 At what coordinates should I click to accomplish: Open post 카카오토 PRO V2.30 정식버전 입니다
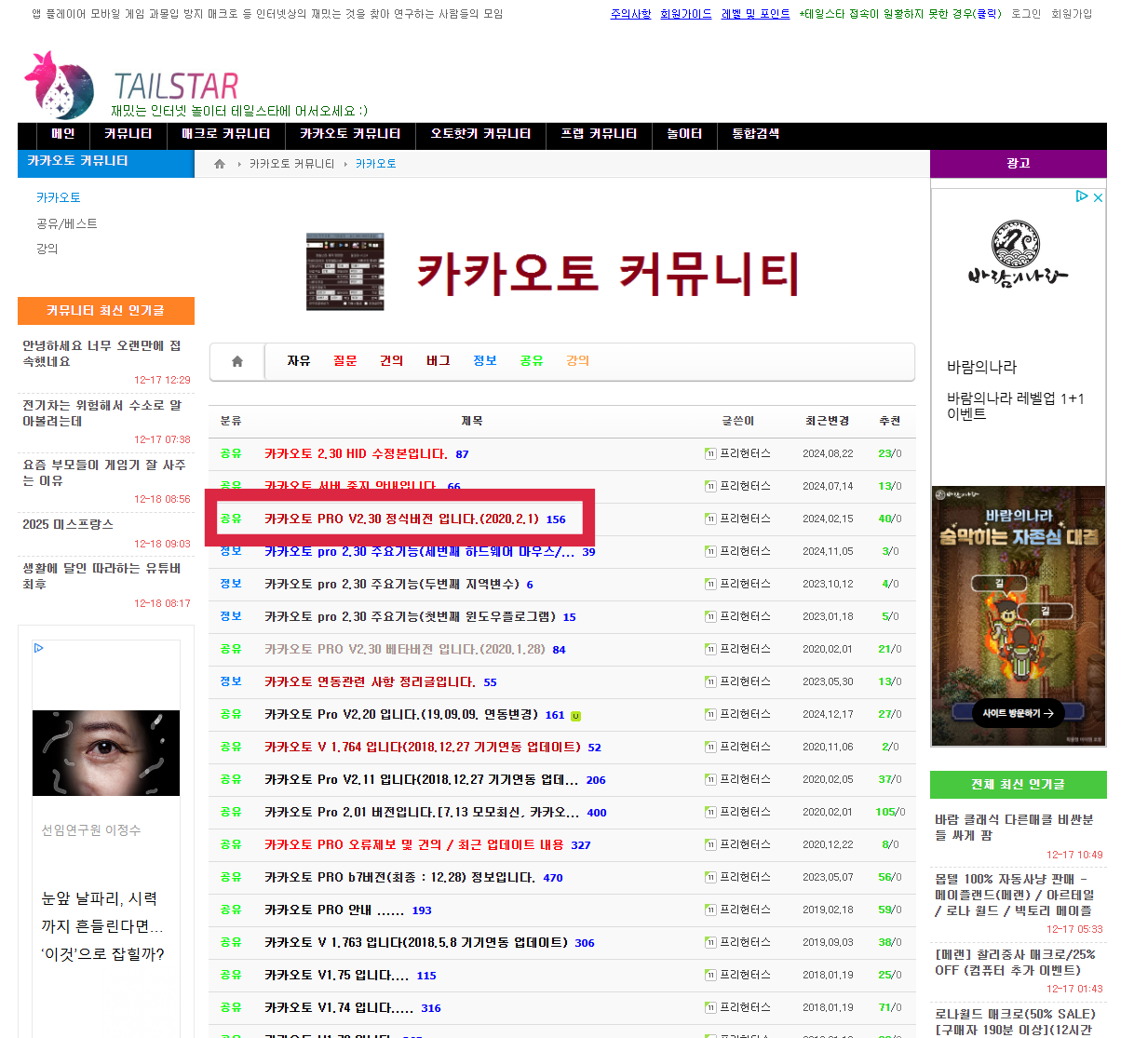[401, 519]
